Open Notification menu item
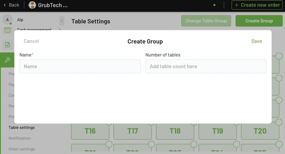Image resolution: width=285 pixels, height=154 pixels. (x=19, y=138)
